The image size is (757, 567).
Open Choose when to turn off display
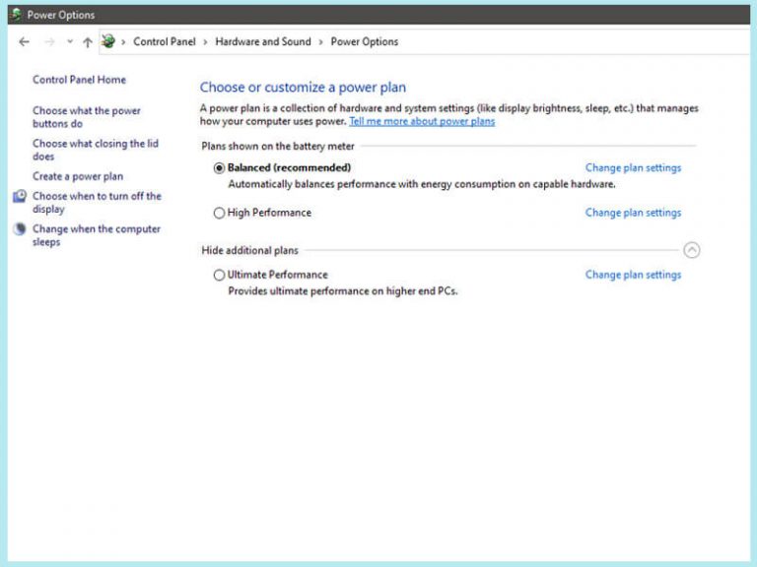(97, 203)
